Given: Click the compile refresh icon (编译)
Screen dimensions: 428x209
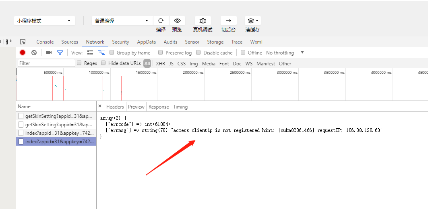Looking at the screenshot, I should [x=161, y=21].
